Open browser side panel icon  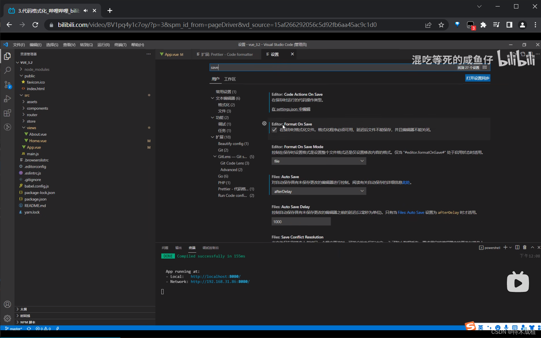pyautogui.click(x=509, y=25)
